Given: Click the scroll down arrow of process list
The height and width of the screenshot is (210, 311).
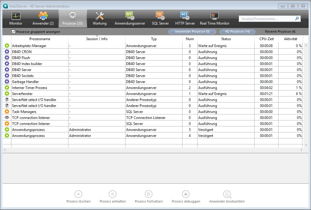Looking at the screenshot, I should [x=306, y=145].
